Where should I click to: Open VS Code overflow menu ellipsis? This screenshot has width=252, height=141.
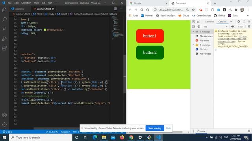[57, 3]
